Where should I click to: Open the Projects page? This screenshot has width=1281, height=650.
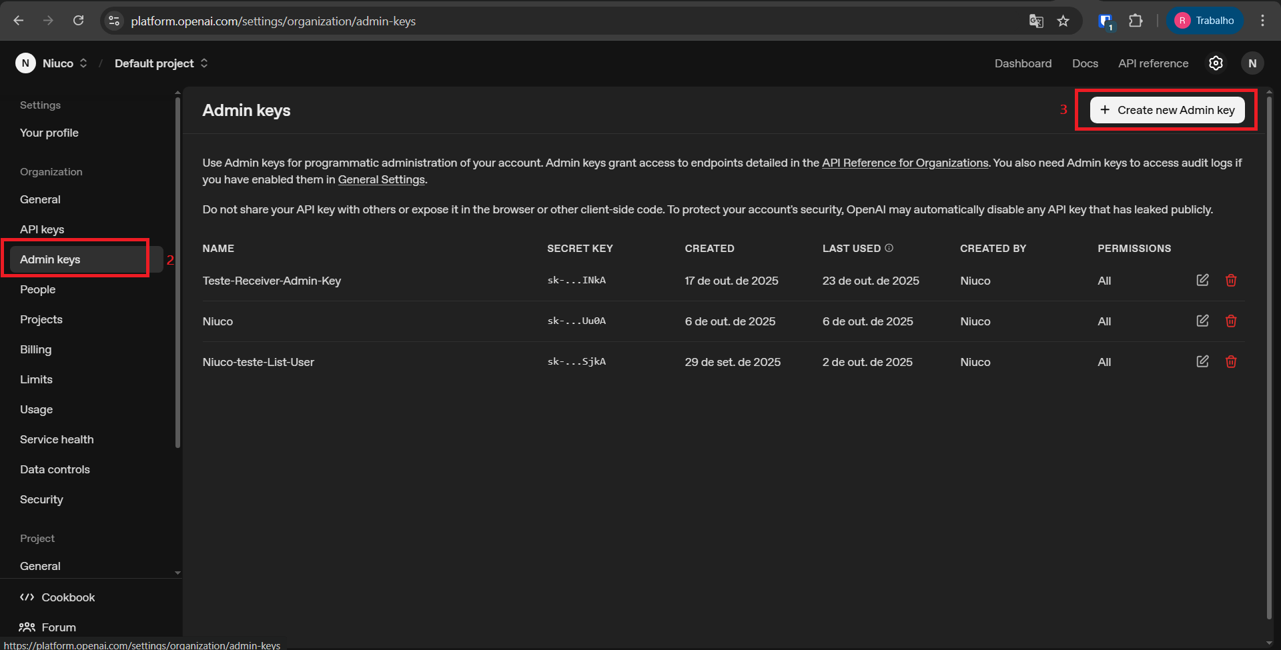[x=41, y=319]
